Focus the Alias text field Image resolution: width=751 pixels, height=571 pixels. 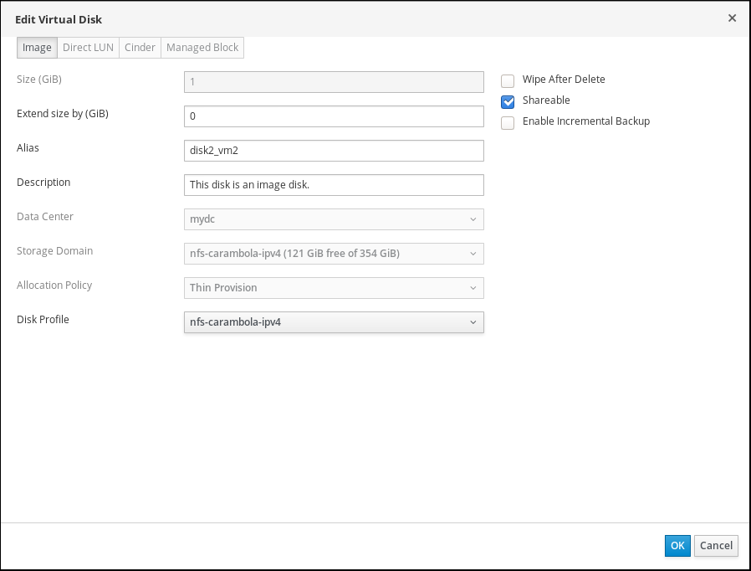[x=333, y=151]
